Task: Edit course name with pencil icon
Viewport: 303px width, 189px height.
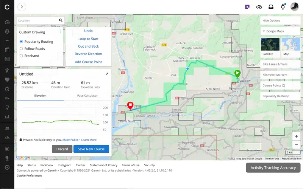Action: pos(107,74)
